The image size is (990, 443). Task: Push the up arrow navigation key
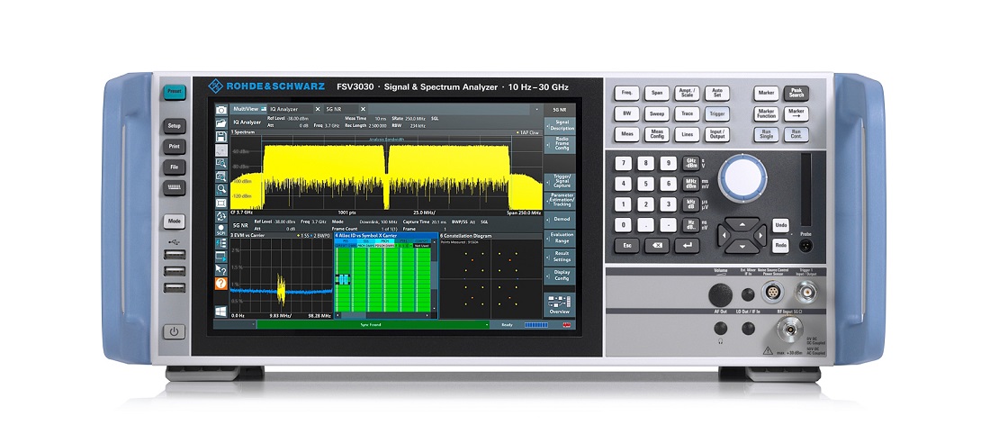pos(742,223)
